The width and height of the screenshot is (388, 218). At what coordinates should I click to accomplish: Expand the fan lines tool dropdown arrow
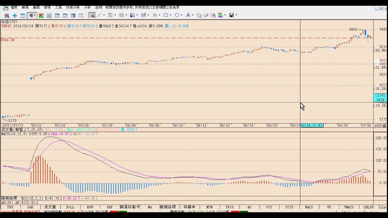137,15
